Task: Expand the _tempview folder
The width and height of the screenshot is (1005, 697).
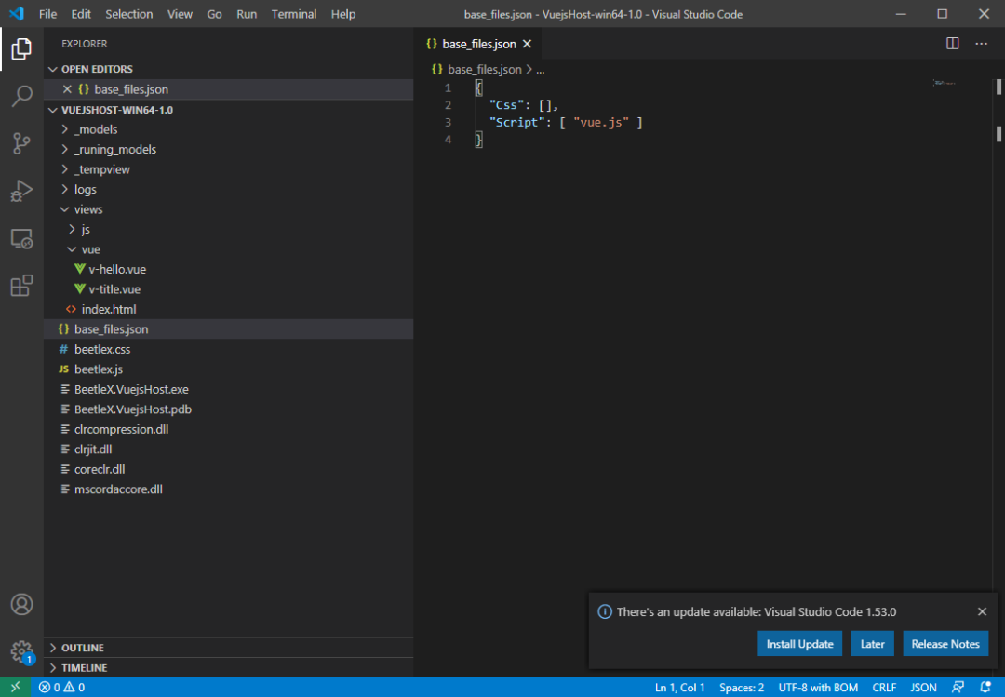Action: coord(65,169)
